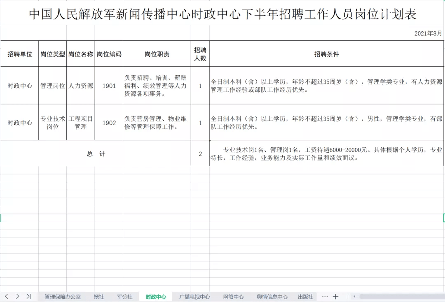Select the 时政中心 sheet tab
The image size is (445, 302).
[156, 297]
